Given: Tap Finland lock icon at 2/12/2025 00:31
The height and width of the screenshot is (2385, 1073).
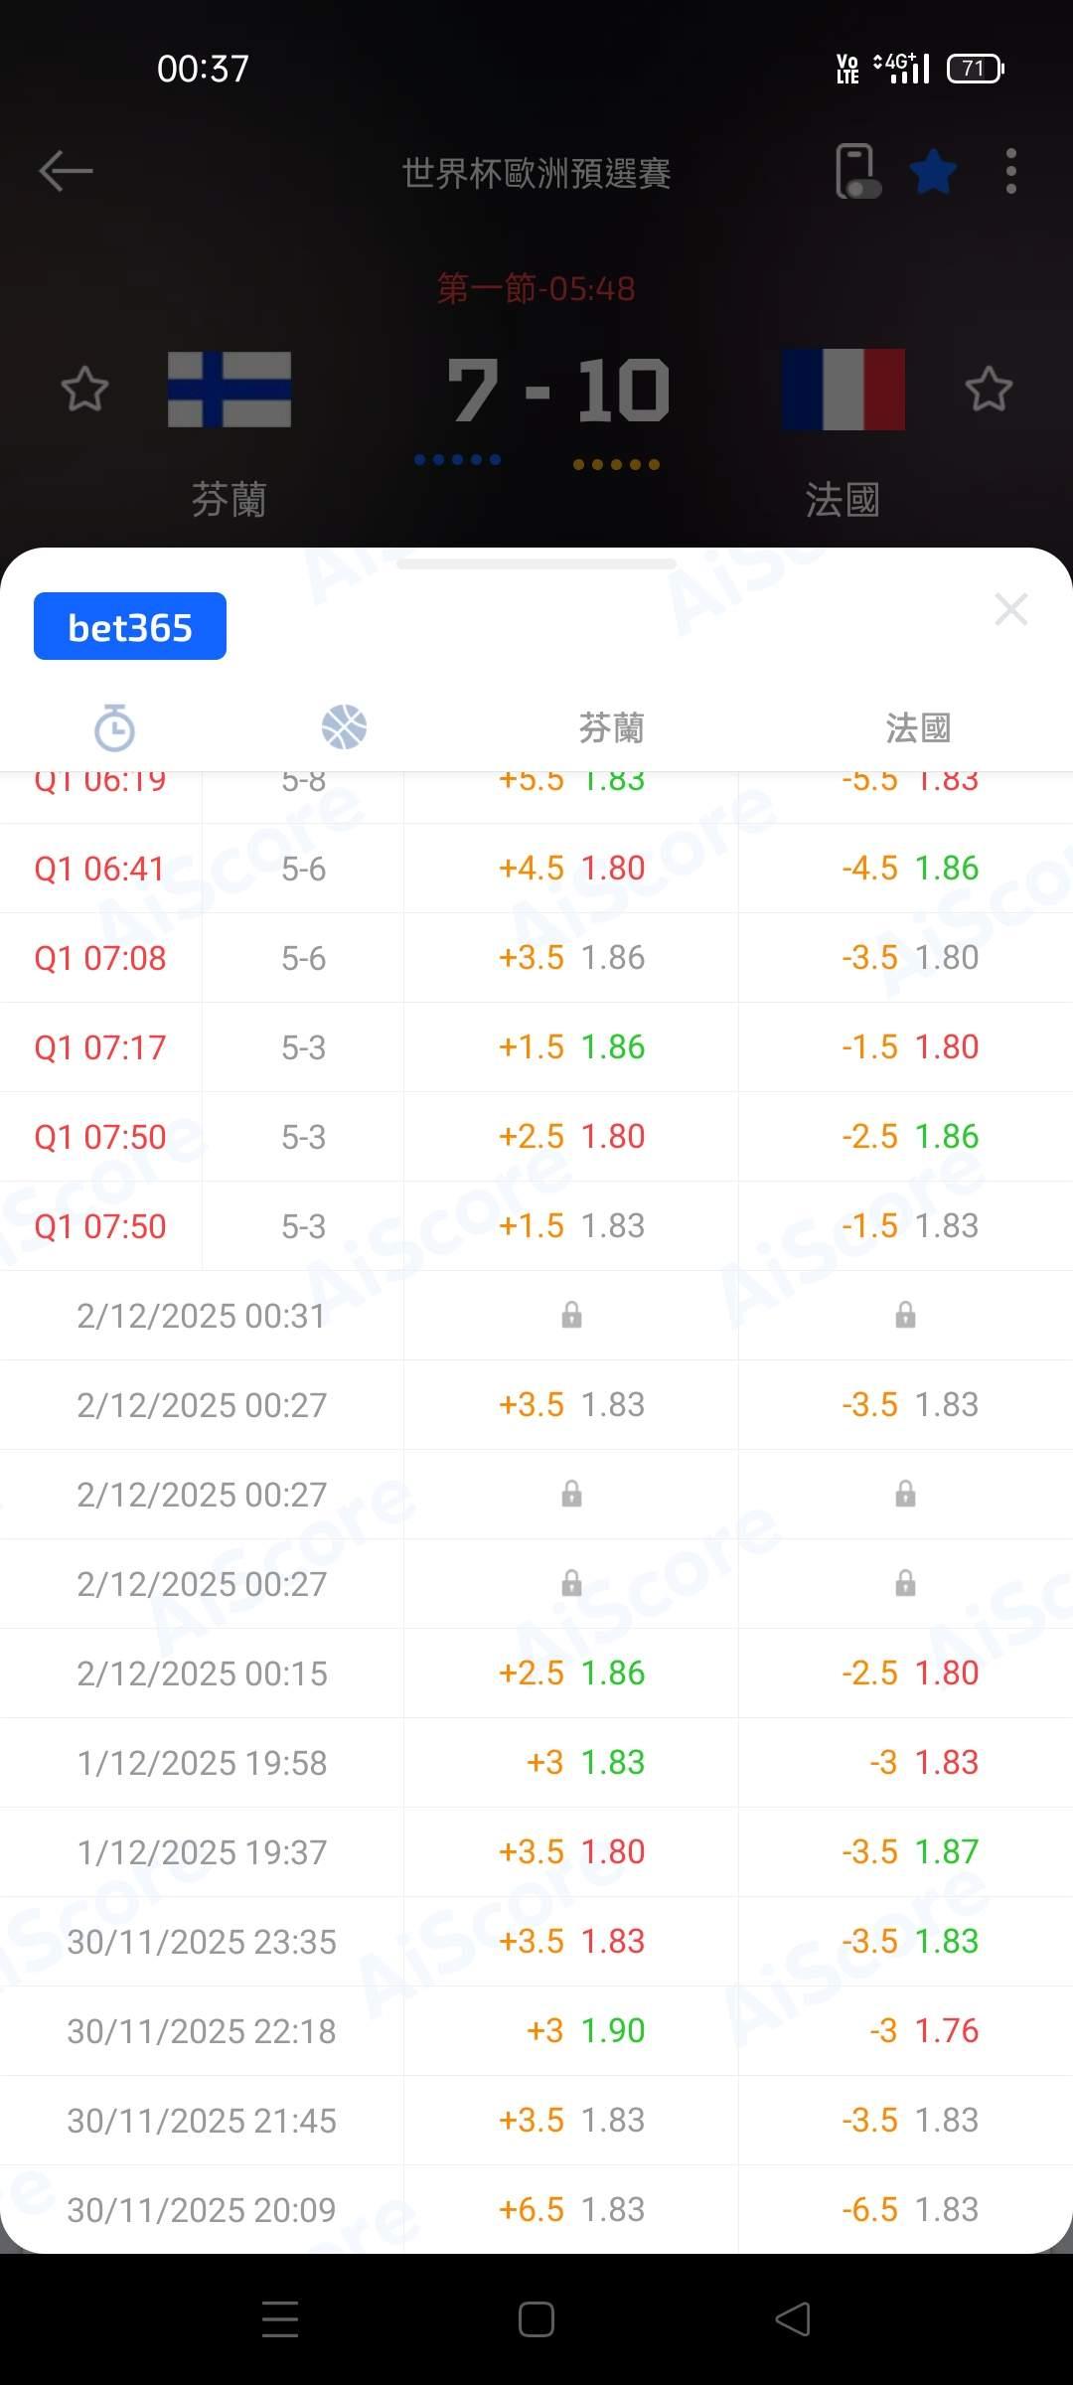Looking at the screenshot, I should click(x=571, y=1316).
